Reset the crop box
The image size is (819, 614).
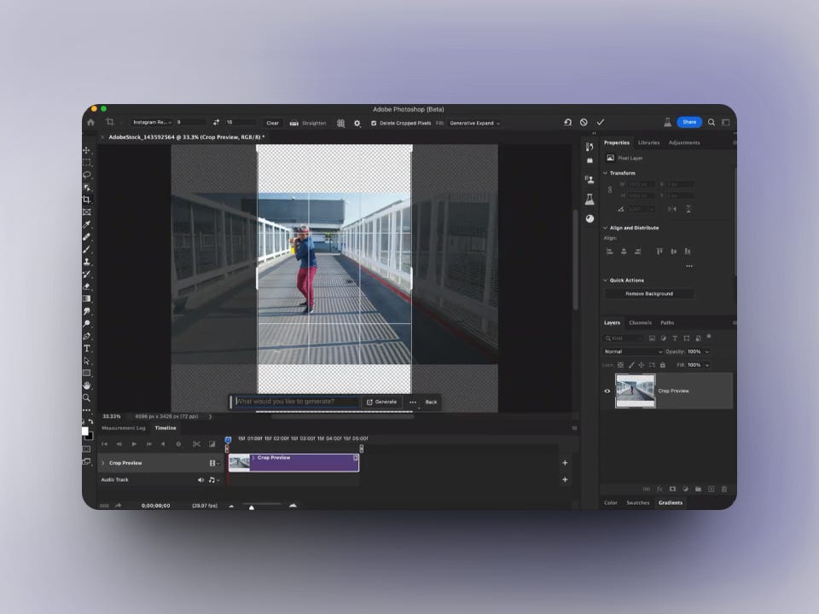(x=567, y=123)
